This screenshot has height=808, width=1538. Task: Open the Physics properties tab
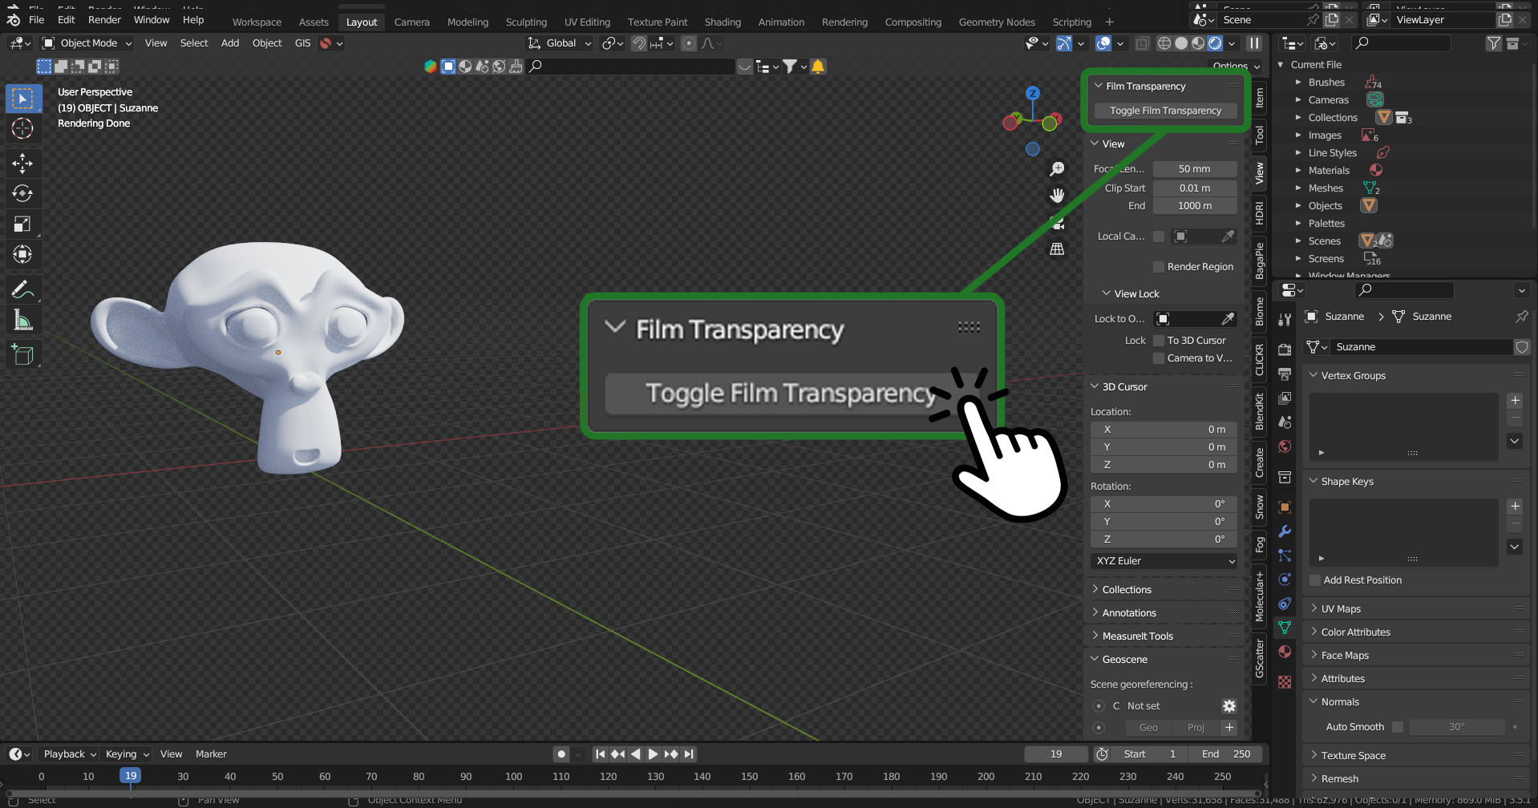[1285, 580]
